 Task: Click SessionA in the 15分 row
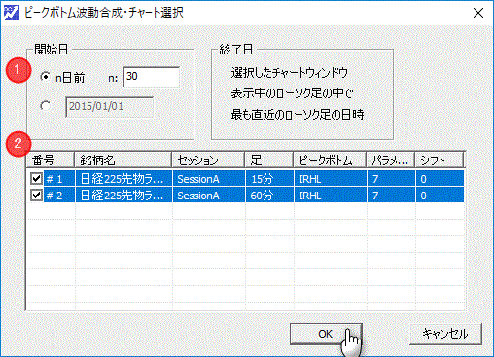pyautogui.click(x=209, y=179)
